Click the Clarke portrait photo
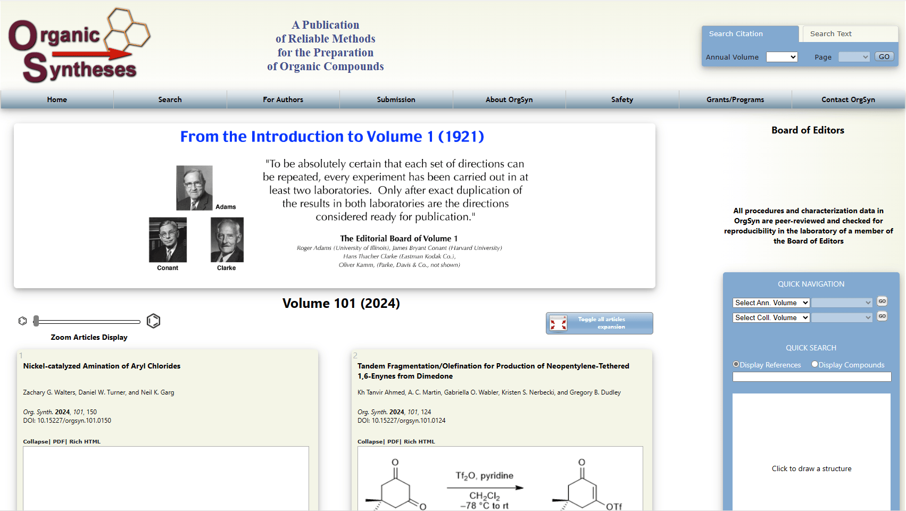This screenshot has width=906, height=511. (227, 240)
